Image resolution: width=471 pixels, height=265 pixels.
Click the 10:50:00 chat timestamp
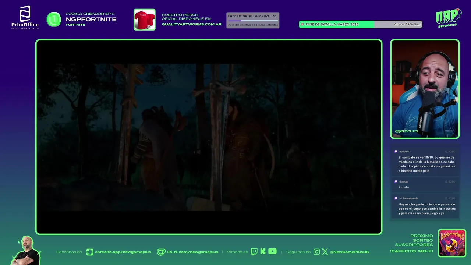coord(450,152)
